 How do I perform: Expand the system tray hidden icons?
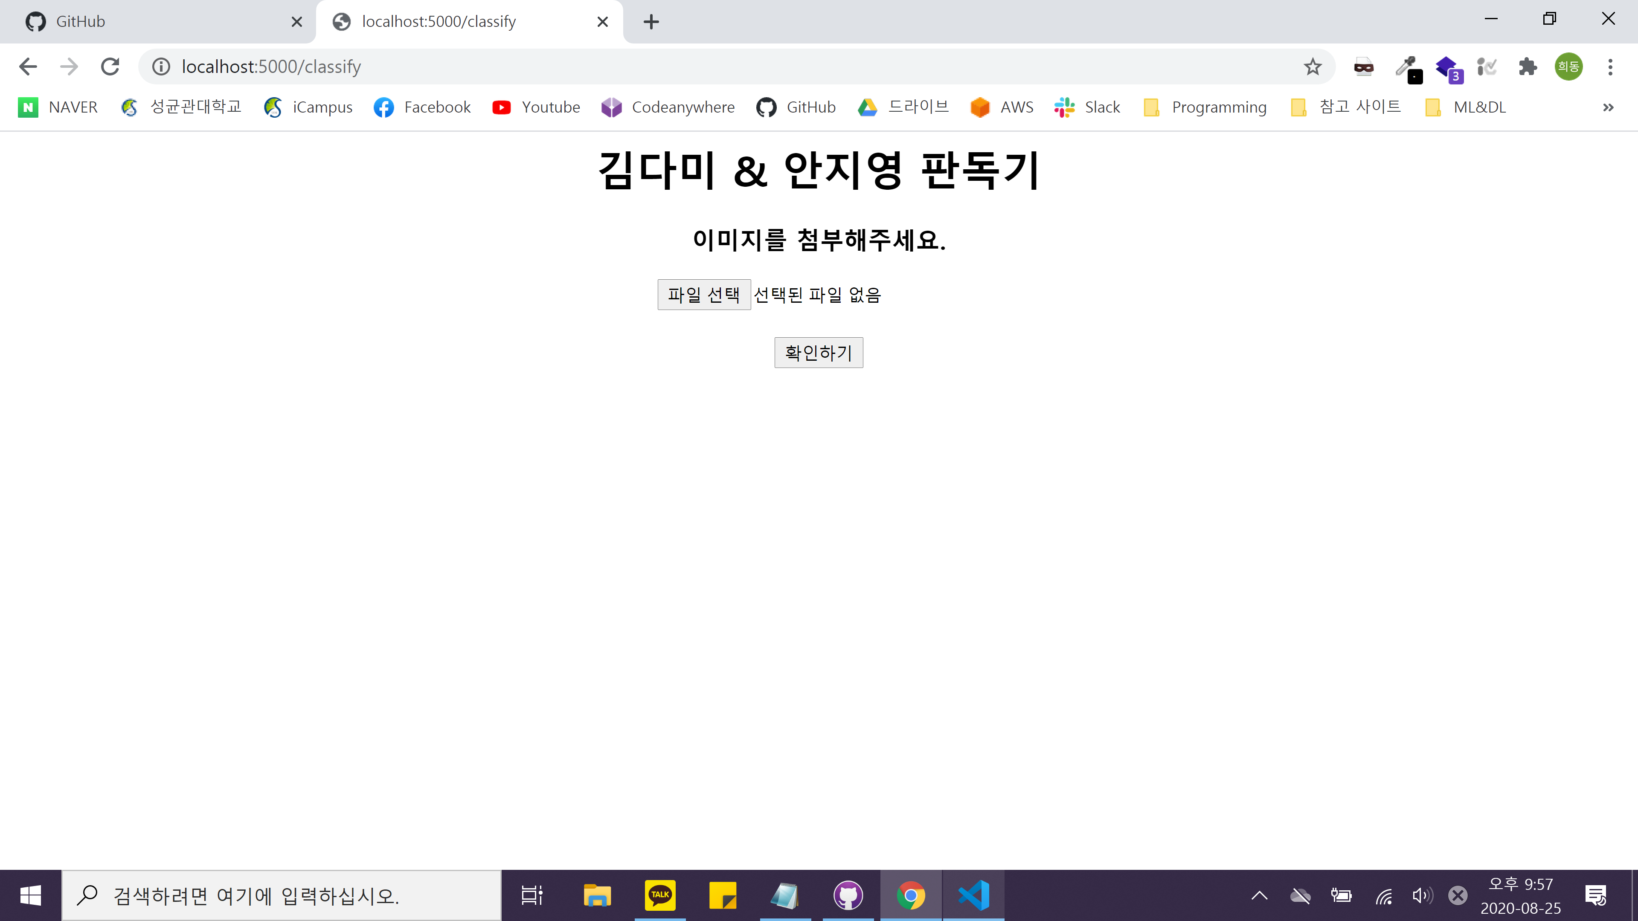tap(1260, 895)
